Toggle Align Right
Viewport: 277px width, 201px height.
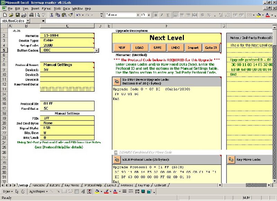coord(188,15)
